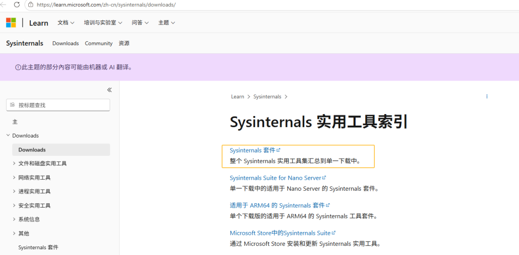This screenshot has height=255, width=519.
Task: Expand 其他 in sidebar
Action: (x=14, y=233)
